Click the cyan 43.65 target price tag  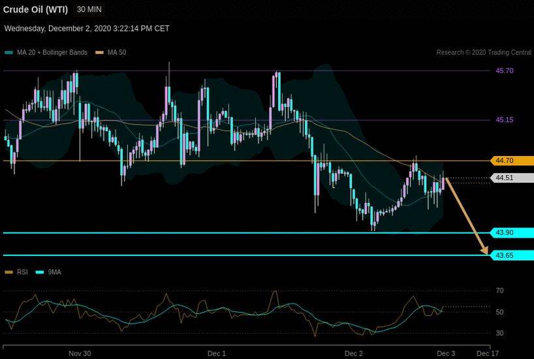point(512,255)
